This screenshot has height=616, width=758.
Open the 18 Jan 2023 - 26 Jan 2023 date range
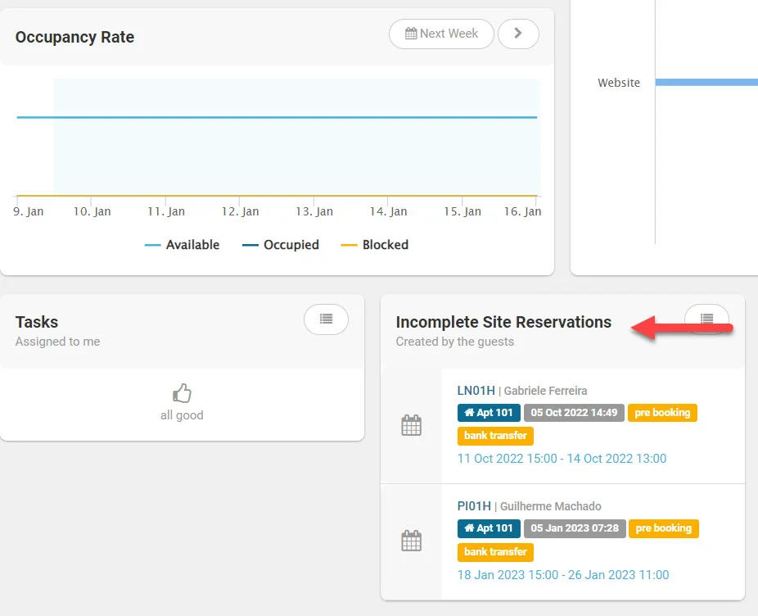pos(563,575)
